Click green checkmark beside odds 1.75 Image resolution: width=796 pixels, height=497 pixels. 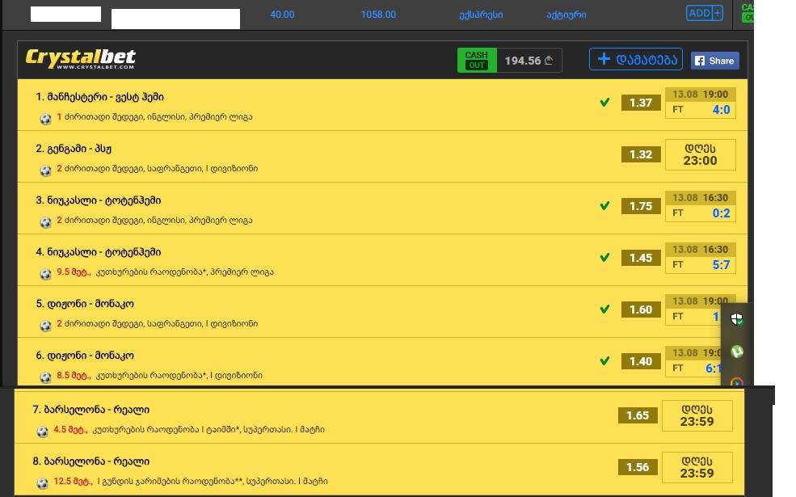tap(604, 206)
